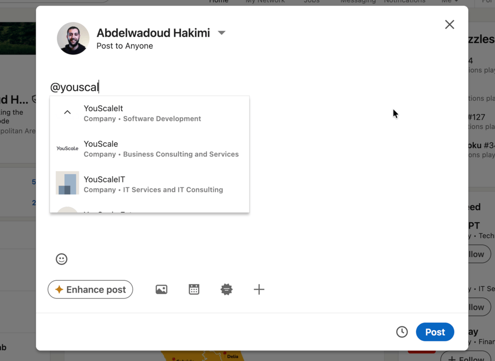Select YouScaleIT IT Services suggestion
This screenshot has width=495, height=361.
149,184
